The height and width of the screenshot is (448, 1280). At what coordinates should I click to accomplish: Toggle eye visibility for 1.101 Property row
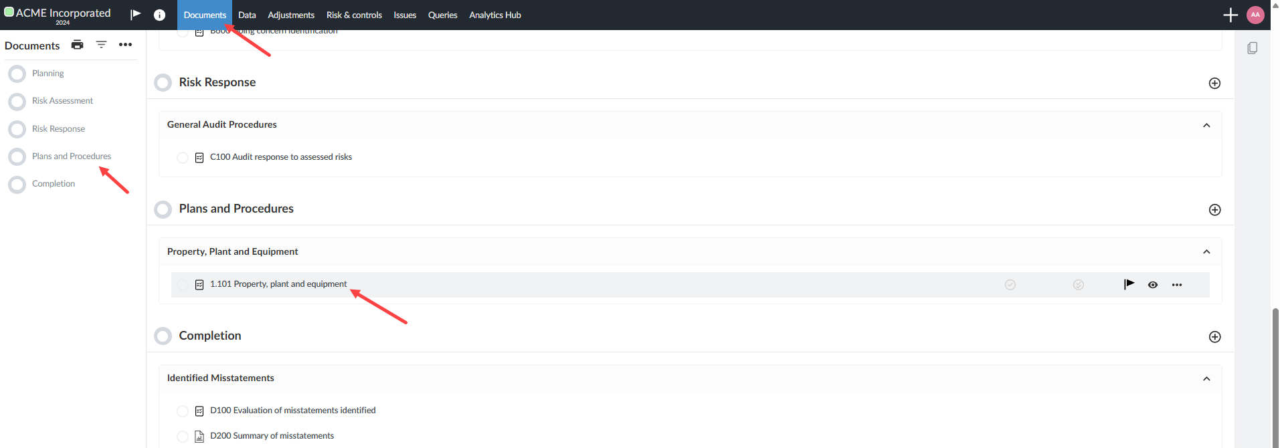(x=1152, y=285)
